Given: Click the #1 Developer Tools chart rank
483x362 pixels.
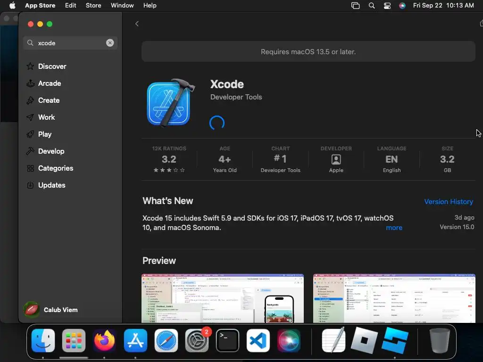Looking at the screenshot, I should 280,159.
